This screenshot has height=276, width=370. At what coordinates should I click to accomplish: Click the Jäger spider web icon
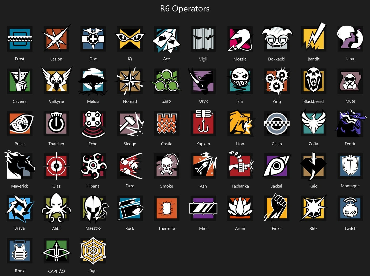click(x=93, y=251)
